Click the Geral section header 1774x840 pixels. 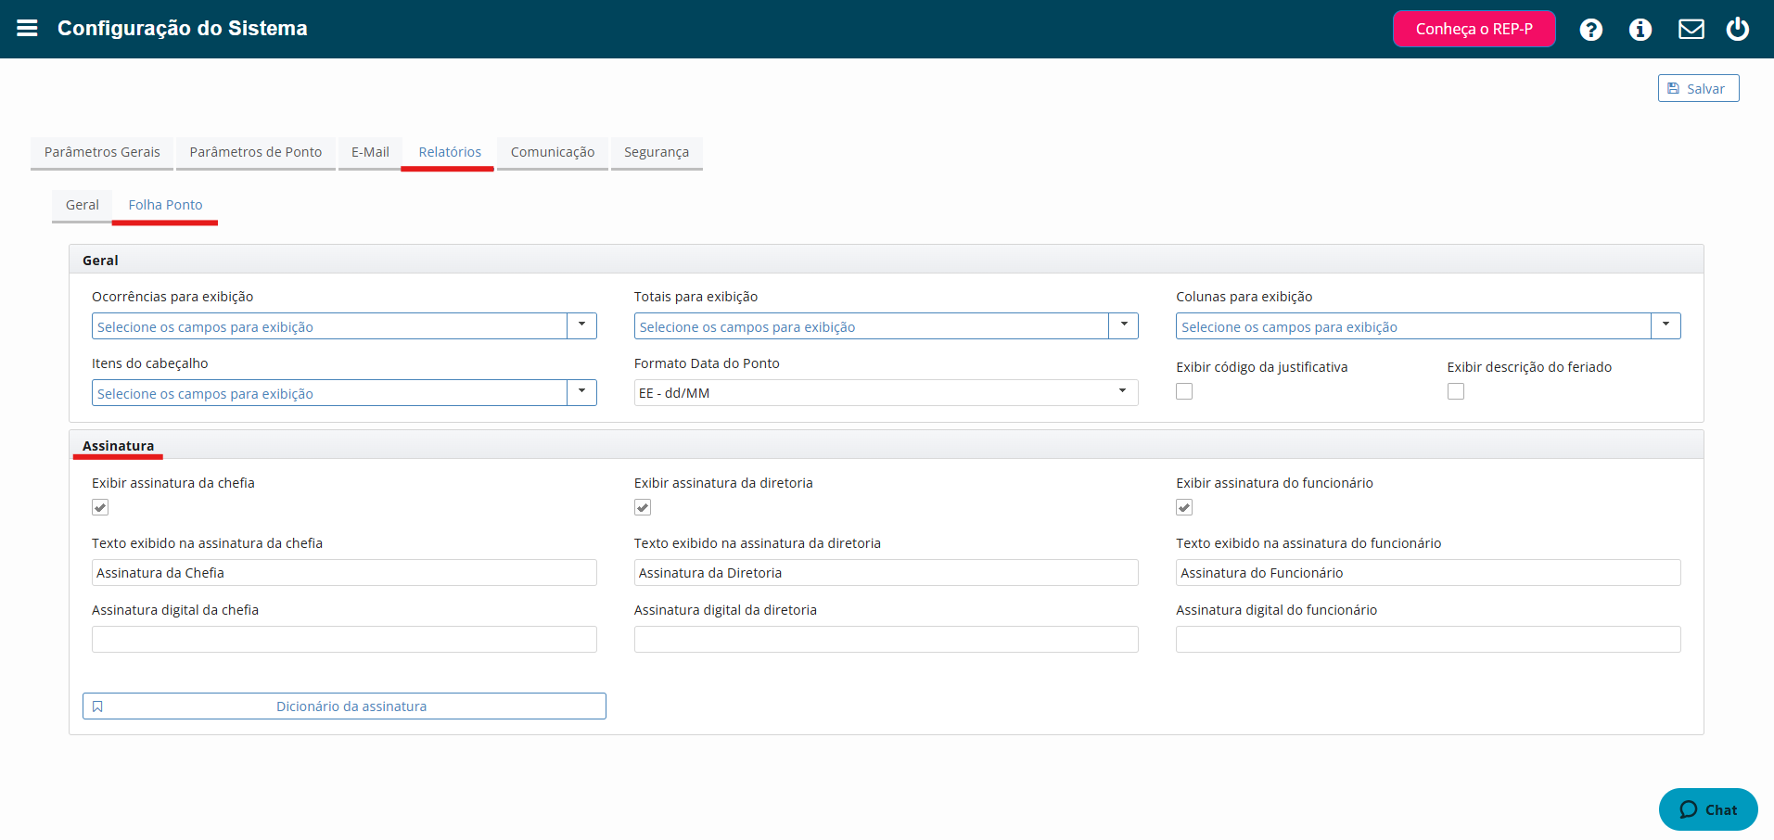point(886,260)
